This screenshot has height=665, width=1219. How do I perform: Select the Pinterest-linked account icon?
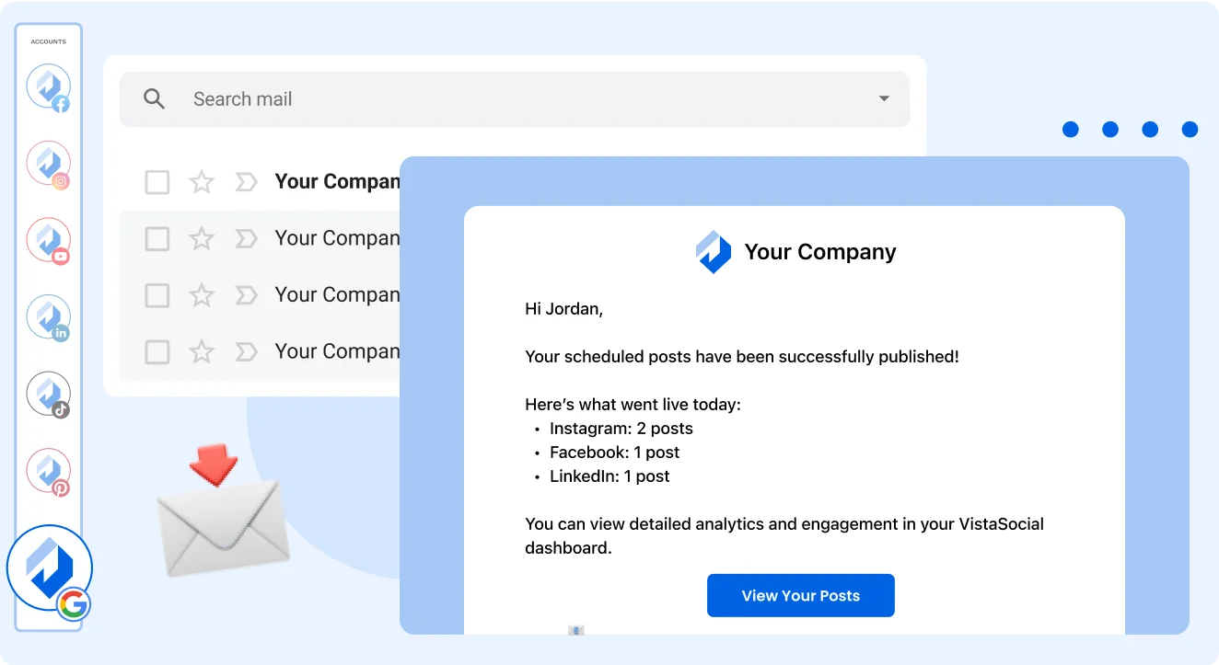48,470
